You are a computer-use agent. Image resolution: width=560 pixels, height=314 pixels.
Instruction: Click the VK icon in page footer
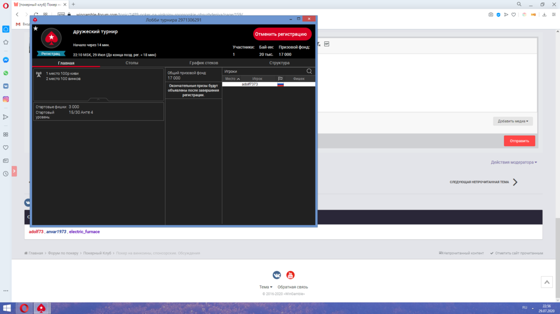coord(277,275)
